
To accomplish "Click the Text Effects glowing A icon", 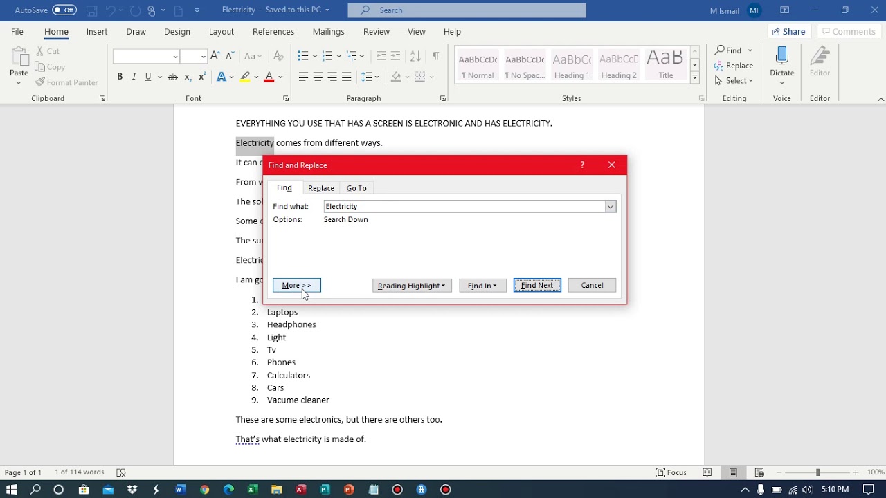I will (221, 77).
